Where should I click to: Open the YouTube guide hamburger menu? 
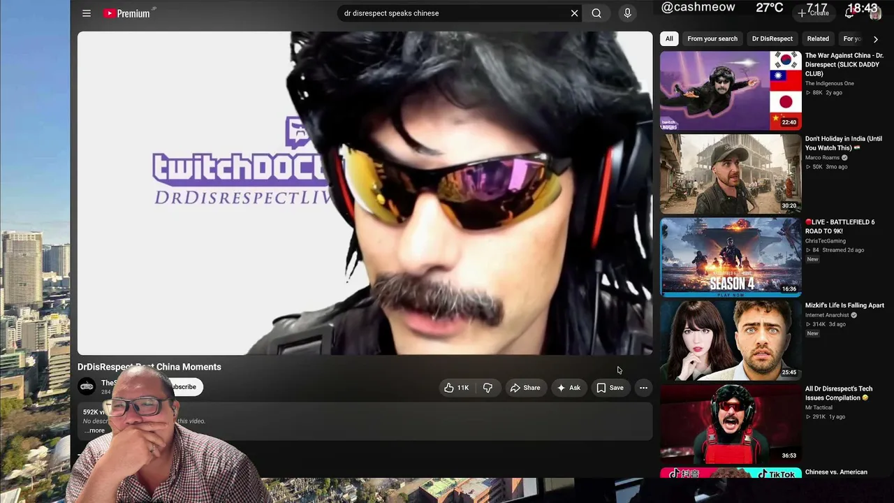[87, 13]
